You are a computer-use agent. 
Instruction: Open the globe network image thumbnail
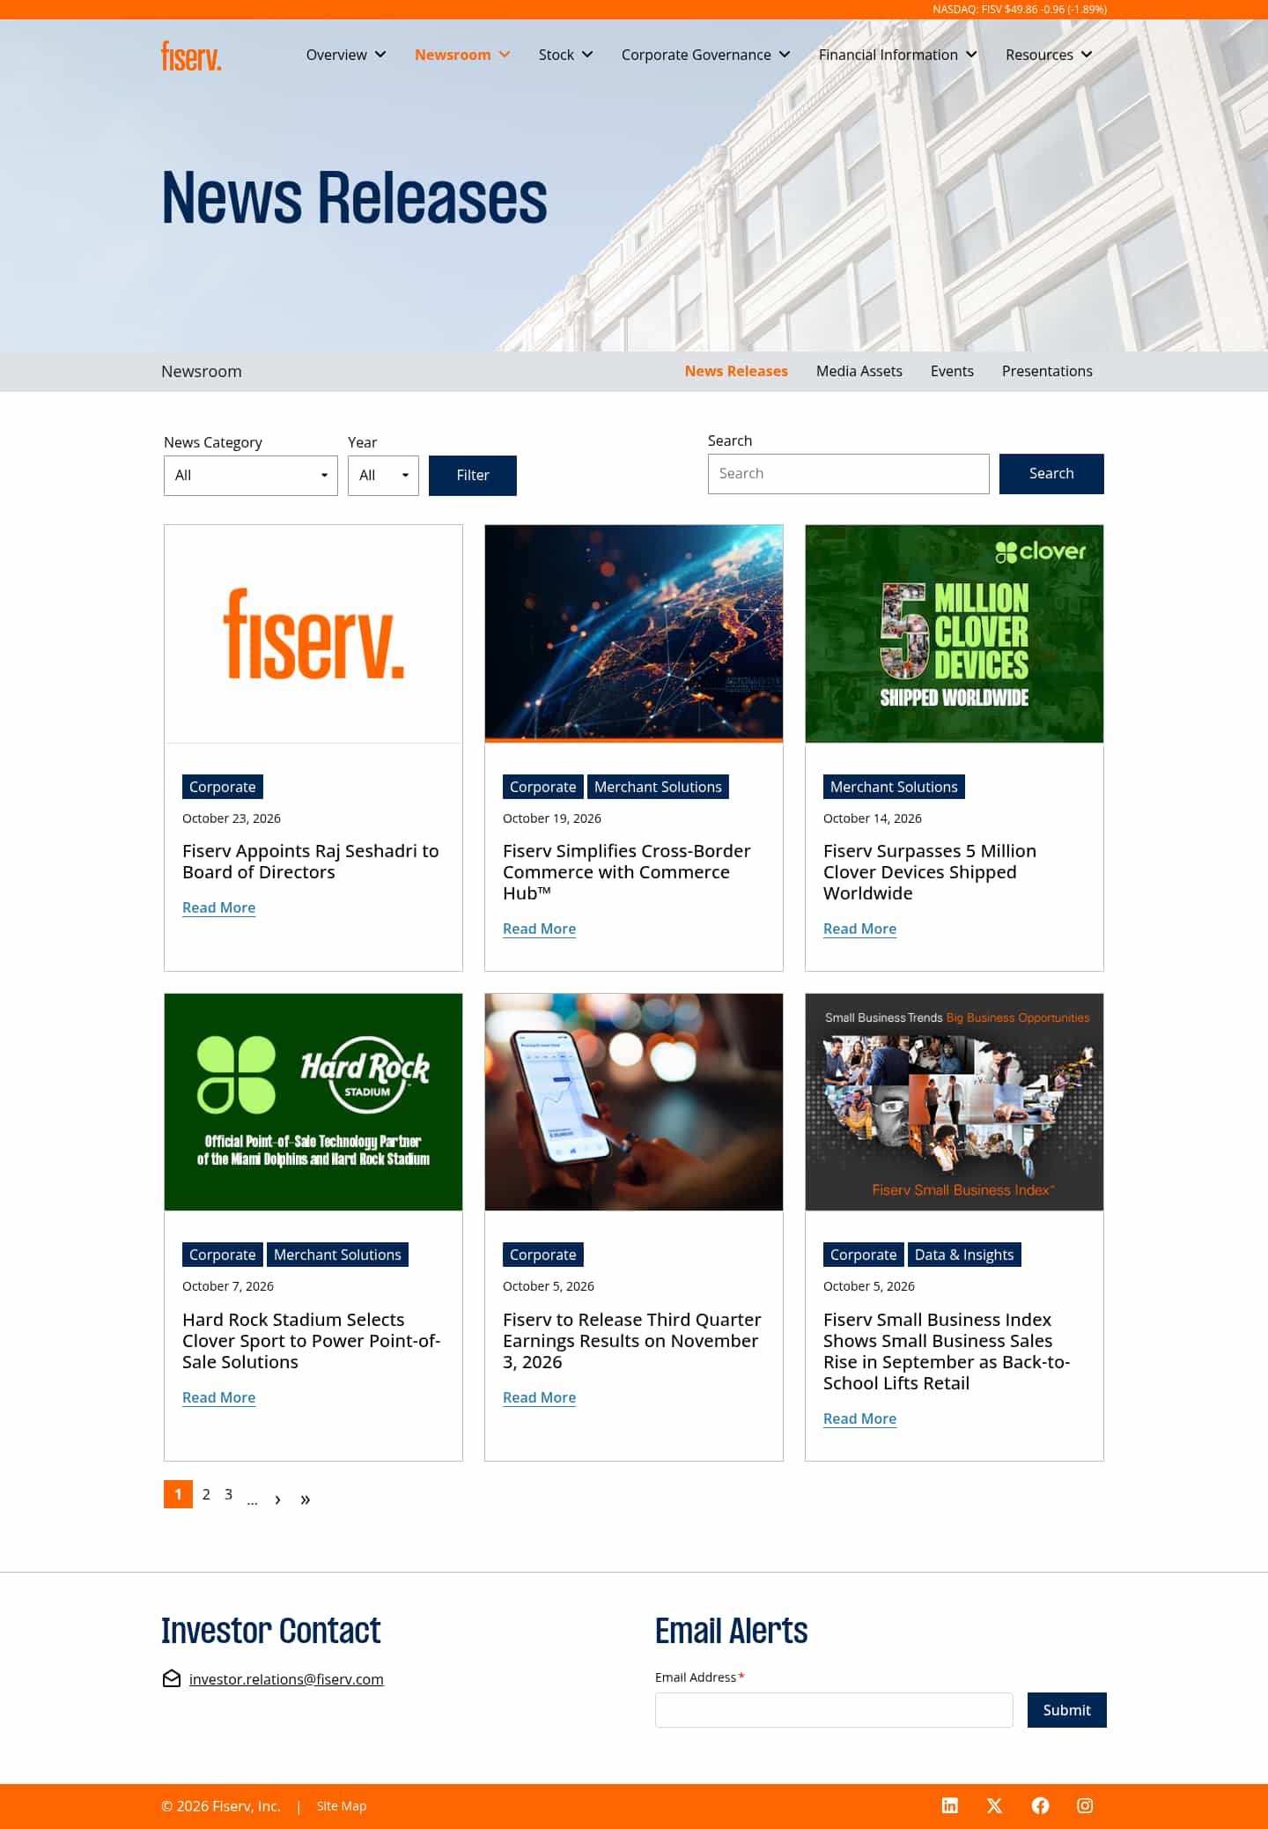pos(634,634)
